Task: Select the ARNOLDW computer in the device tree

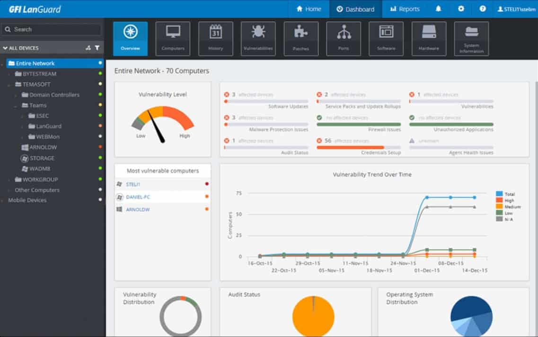Action: [39, 147]
